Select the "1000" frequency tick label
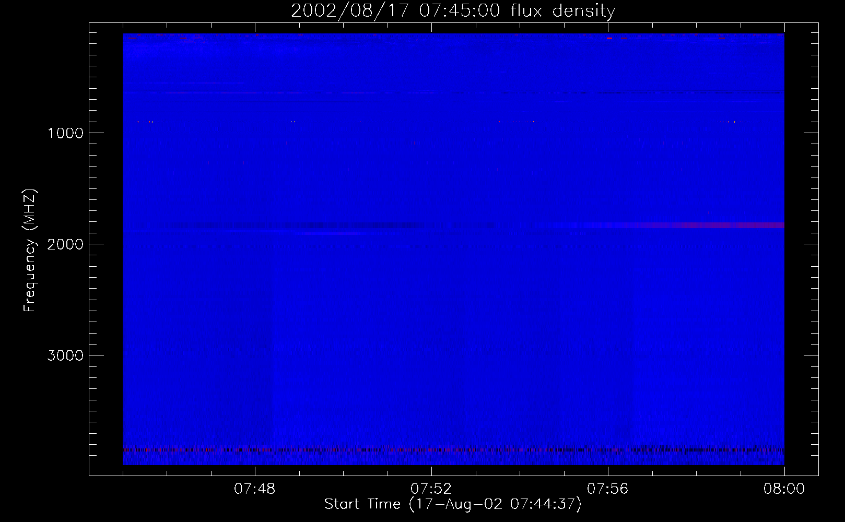This screenshot has height=522, width=845. 65,133
